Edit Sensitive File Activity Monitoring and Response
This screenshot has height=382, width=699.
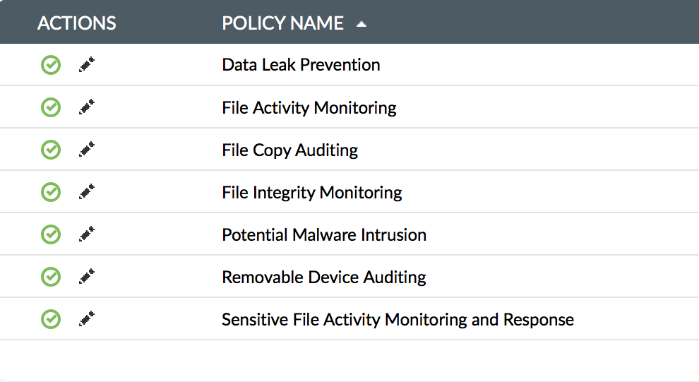[x=87, y=319]
